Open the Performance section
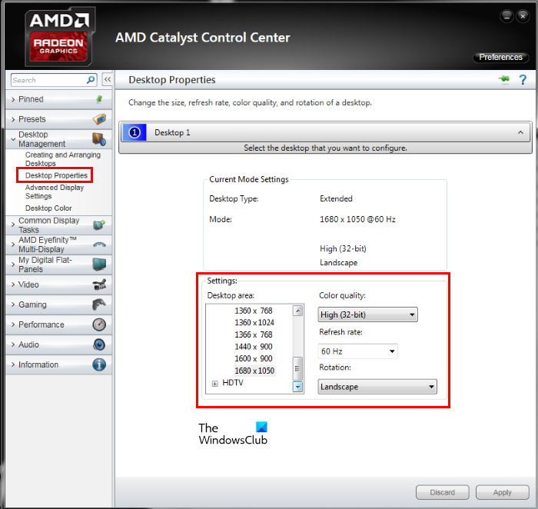Screen dimensions: 538x509 click(58, 324)
